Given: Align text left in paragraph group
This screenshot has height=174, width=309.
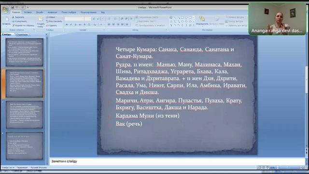Looking at the screenshot, I should point(109,25).
